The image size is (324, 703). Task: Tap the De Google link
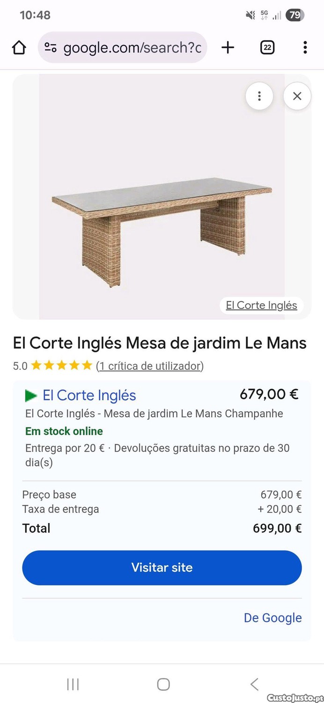272,618
